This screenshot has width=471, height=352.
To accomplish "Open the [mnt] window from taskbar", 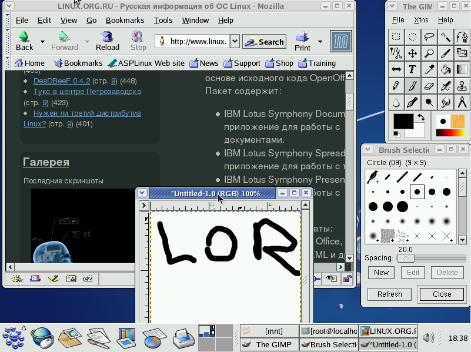I will 269,331.
